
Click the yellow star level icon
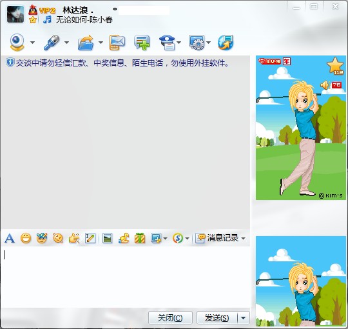coord(33,19)
